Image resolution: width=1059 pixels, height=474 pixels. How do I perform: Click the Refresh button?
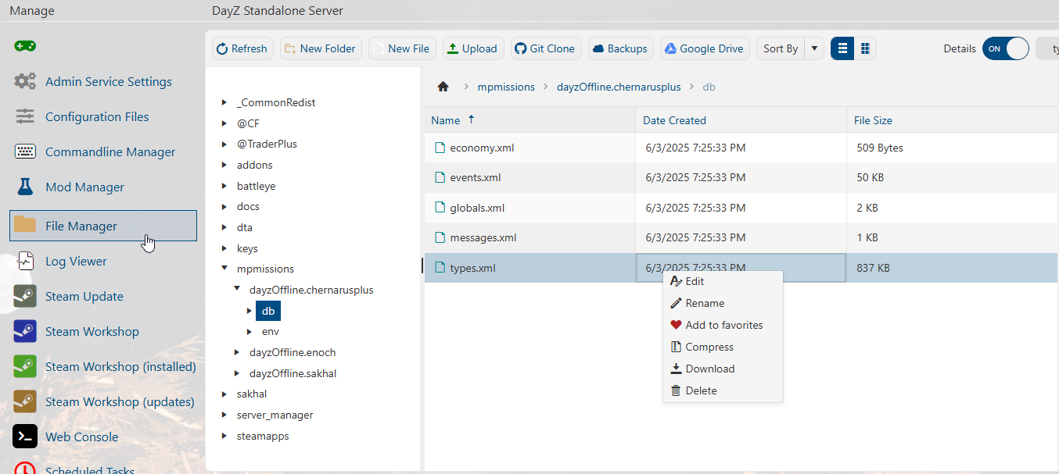click(242, 48)
